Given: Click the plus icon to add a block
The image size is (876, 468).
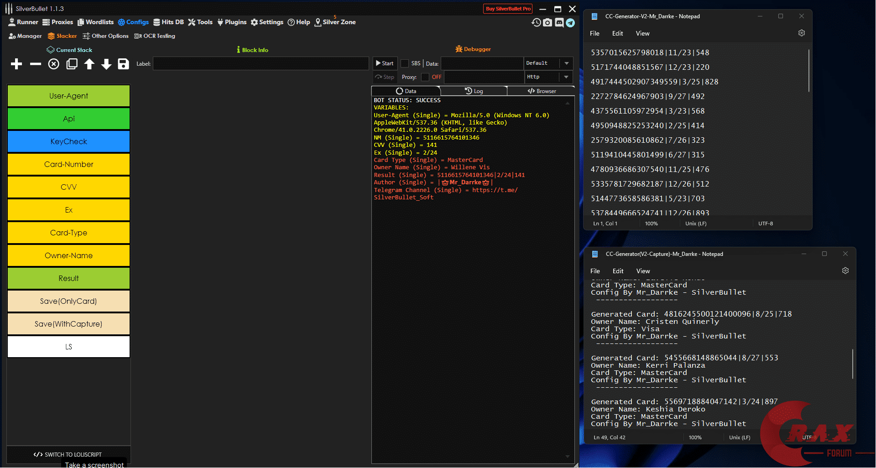Looking at the screenshot, I should (x=16, y=64).
